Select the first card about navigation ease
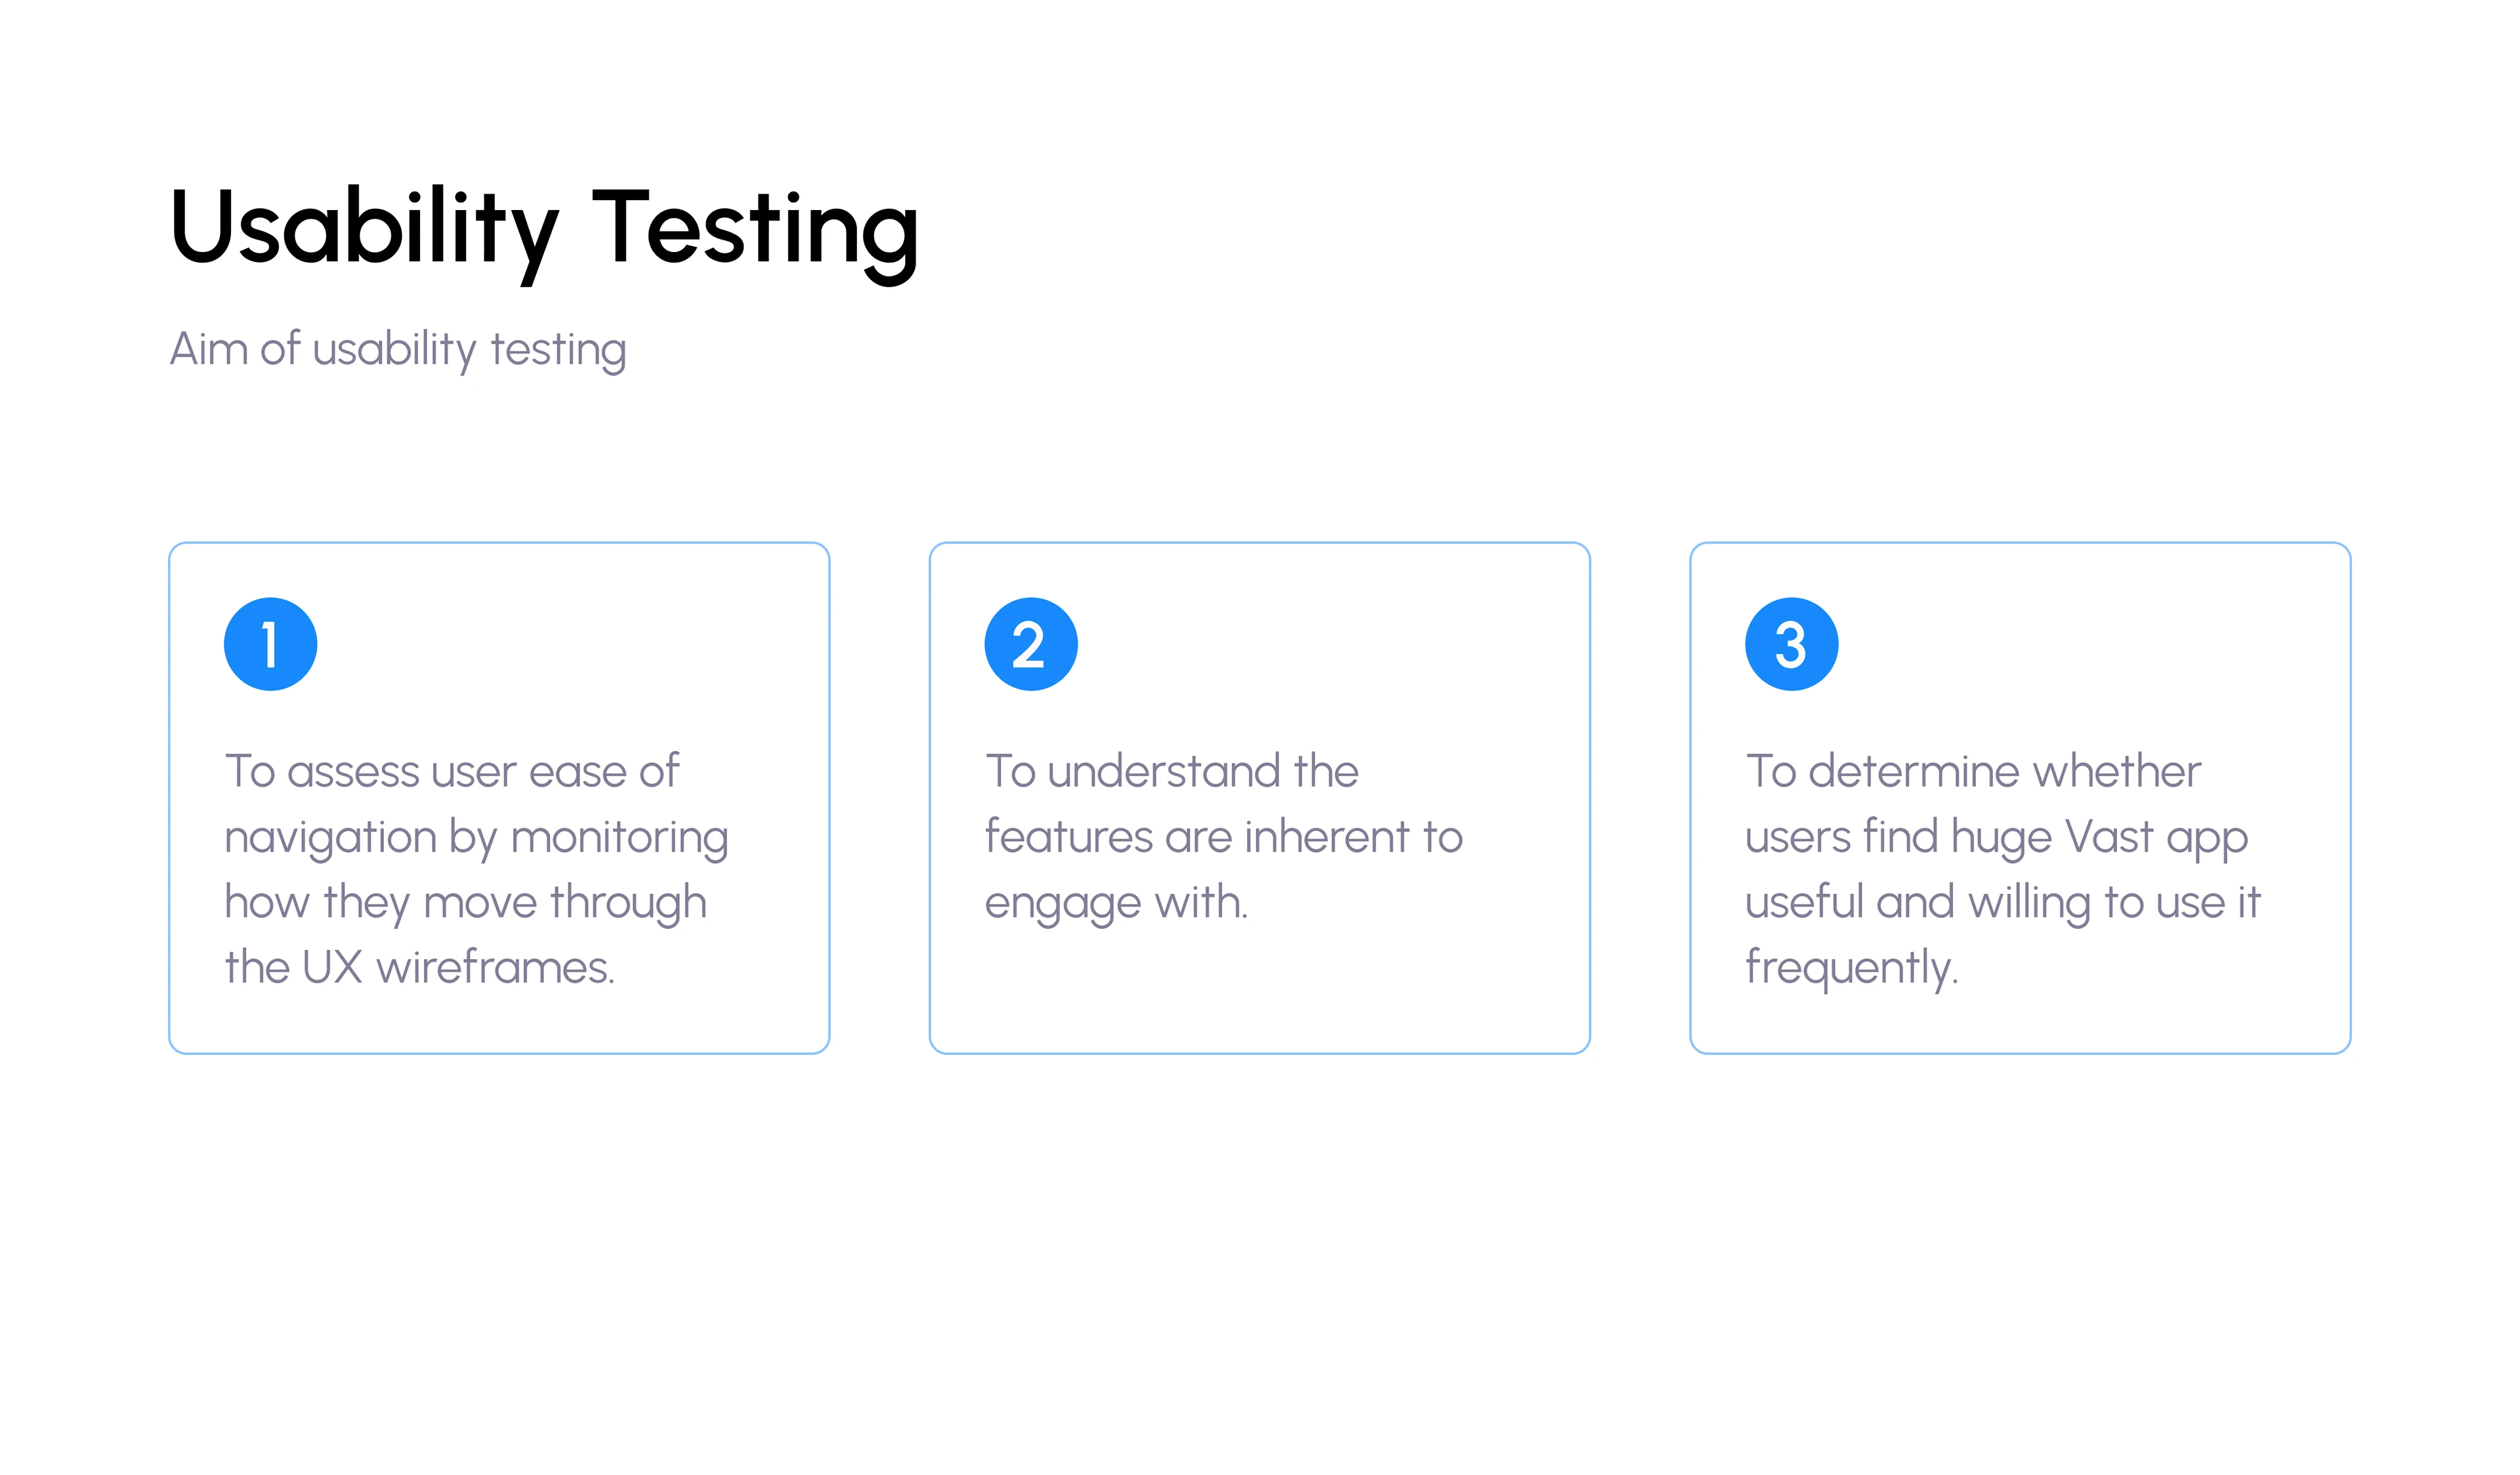The height and width of the screenshot is (1475, 2520). pos(499,798)
